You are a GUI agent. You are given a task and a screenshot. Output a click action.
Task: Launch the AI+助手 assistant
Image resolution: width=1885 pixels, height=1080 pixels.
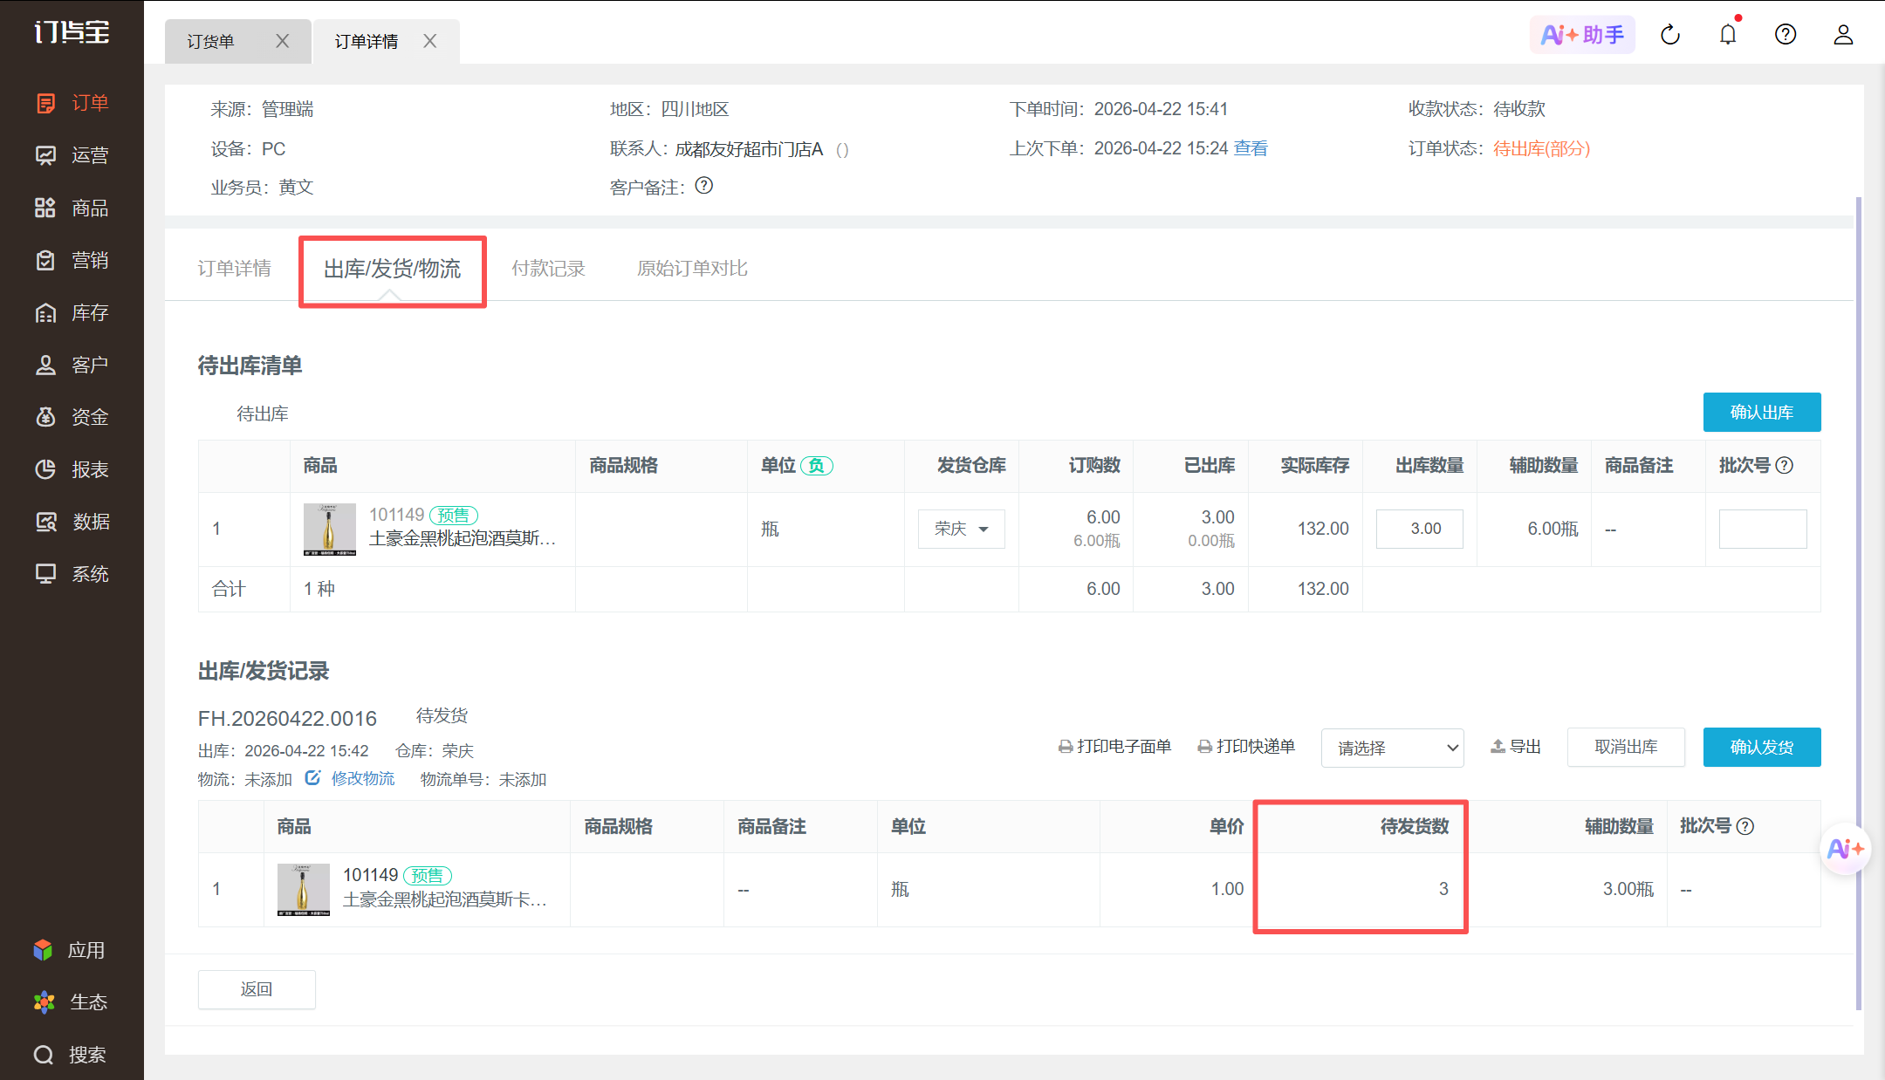(1582, 35)
